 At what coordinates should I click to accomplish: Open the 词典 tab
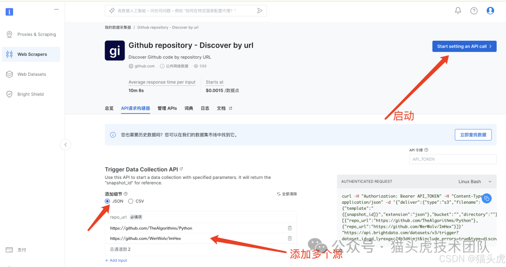click(x=189, y=108)
